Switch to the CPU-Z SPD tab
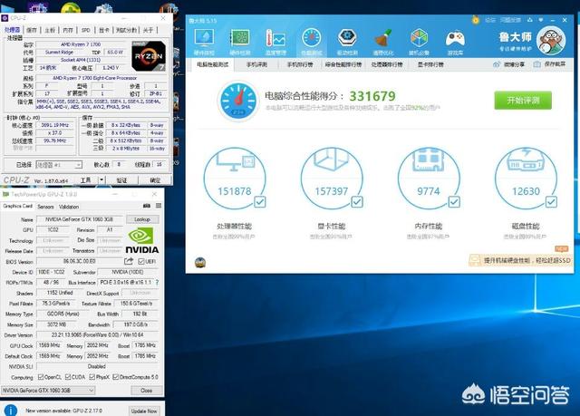 [86, 30]
